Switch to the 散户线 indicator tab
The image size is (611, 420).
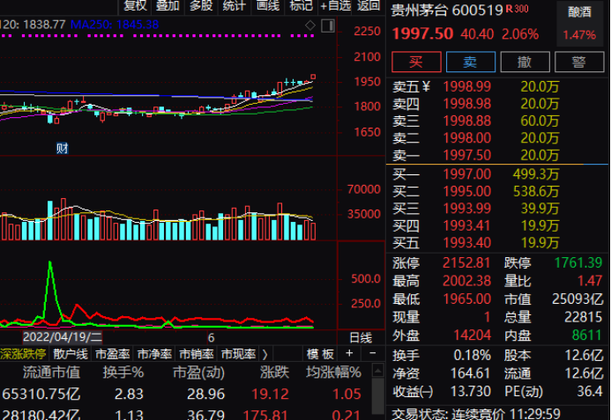point(71,354)
